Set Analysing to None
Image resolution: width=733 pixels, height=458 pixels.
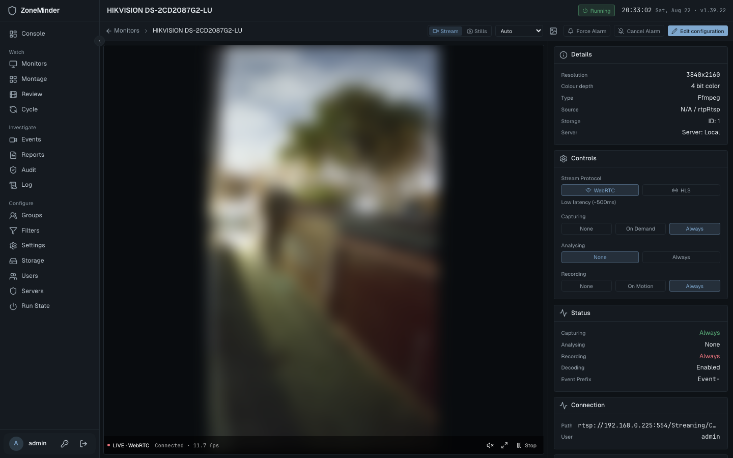[x=600, y=257]
